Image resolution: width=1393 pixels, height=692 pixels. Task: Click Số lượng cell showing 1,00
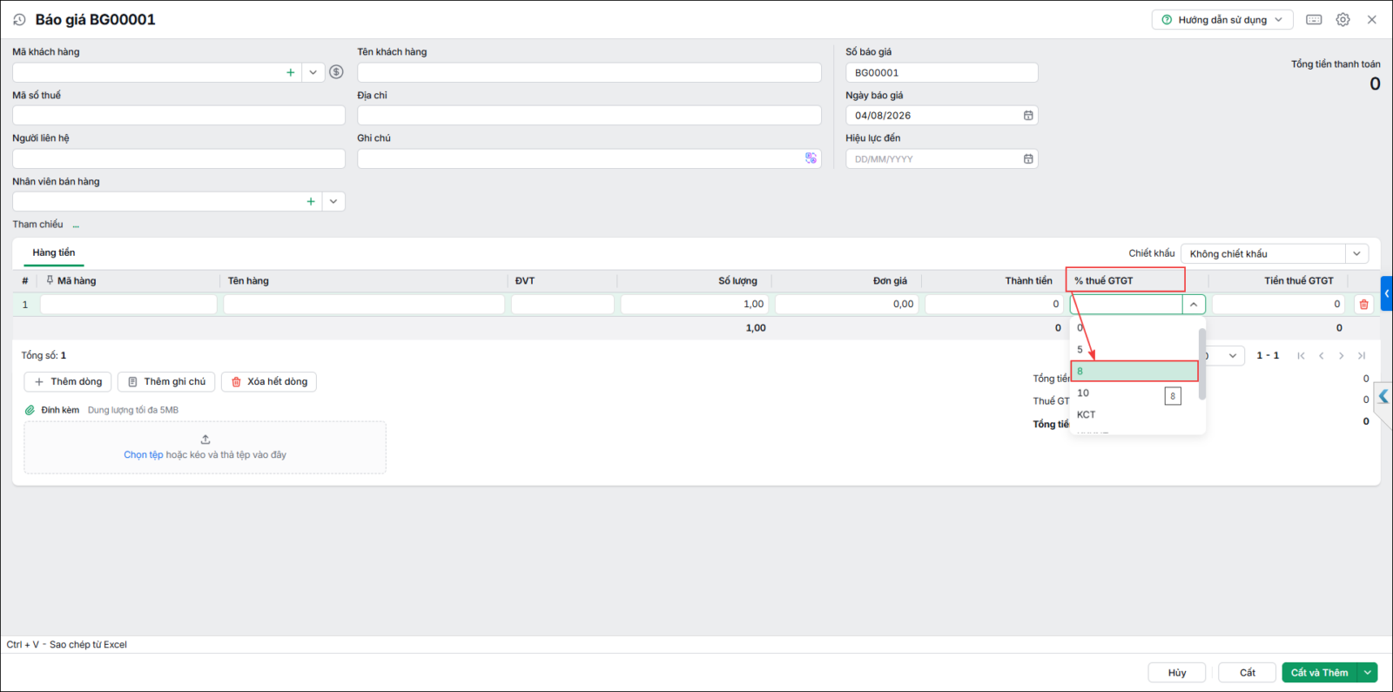point(695,304)
